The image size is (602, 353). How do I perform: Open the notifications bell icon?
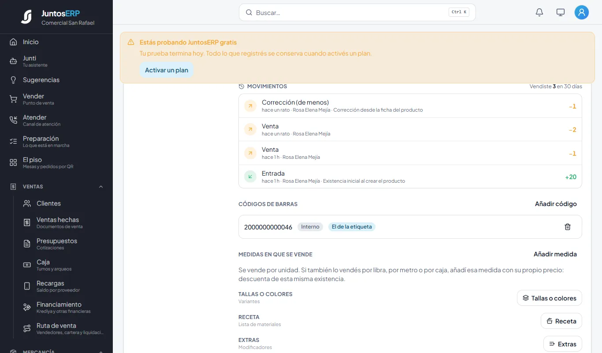(x=539, y=12)
